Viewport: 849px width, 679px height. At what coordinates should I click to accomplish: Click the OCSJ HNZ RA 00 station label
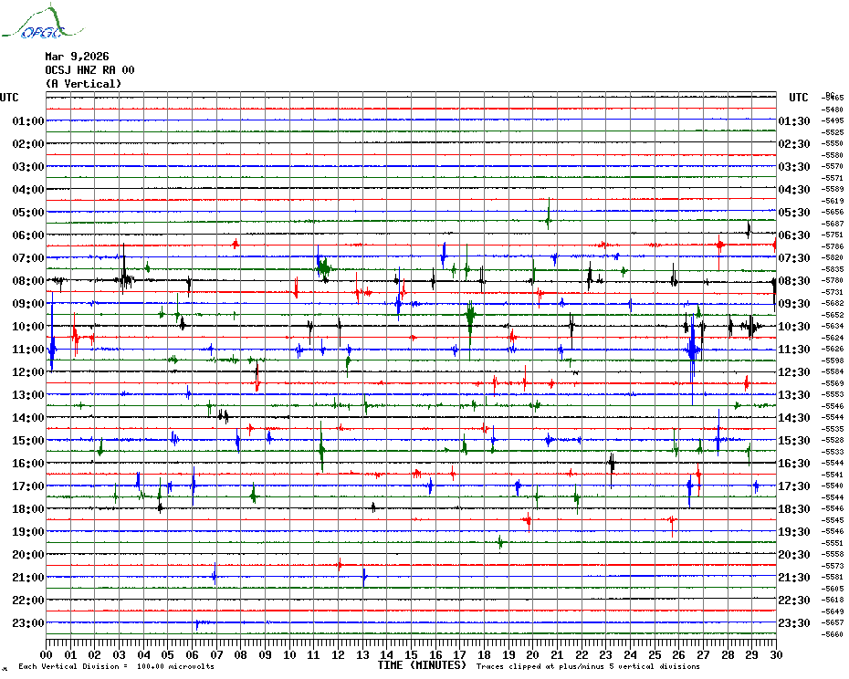89,70
